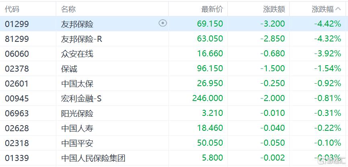
Task: Click the 名称 column header
Action: pyautogui.click(x=68, y=9)
